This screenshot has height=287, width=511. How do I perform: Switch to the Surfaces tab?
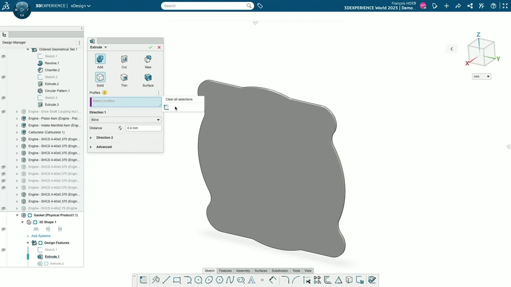pyautogui.click(x=261, y=271)
